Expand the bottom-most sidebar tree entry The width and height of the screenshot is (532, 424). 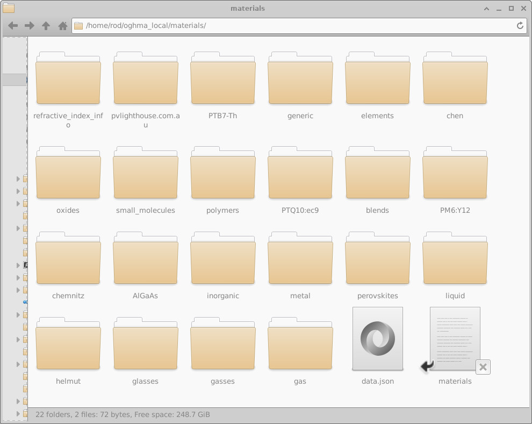point(18,414)
